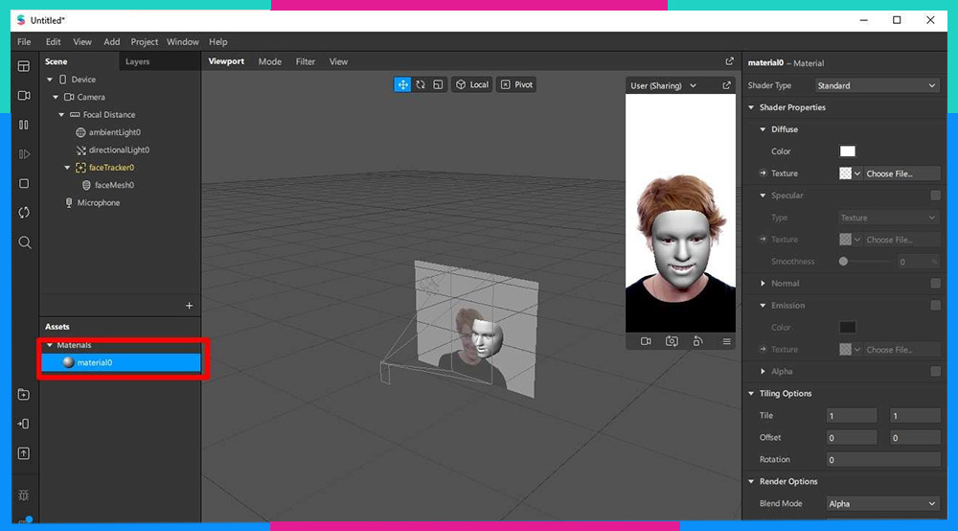The height and width of the screenshot is (531, 958).
Task: Click the video camera icon in left sidebar
Action: pyautogui.click(x=24, y=96)
